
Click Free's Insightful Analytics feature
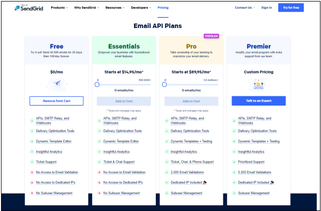(x=49, y=151)
